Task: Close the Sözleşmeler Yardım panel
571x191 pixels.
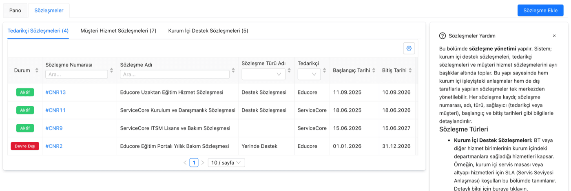Action: pos(554,36)
